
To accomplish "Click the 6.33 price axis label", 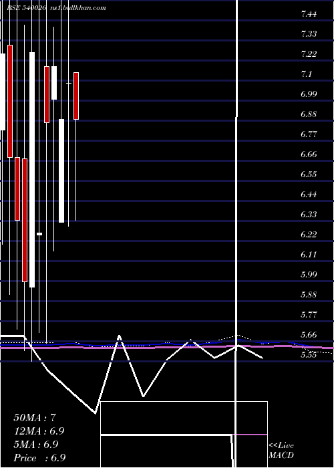I will [309, 215].
